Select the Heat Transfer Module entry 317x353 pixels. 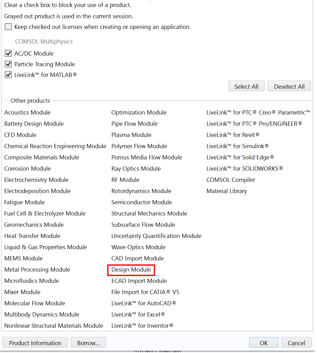pos(32,236)
